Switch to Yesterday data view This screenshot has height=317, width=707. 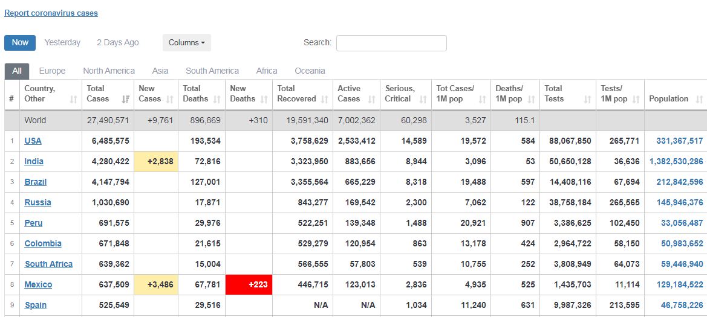(62, 43)
